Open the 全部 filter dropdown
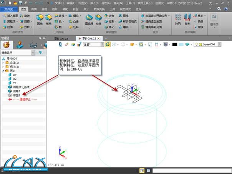The image size is (232, 174). [102, 44]
